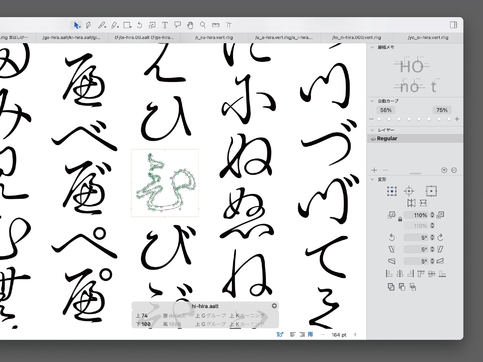The image size is (483, 362).
Task: Open dropdown arrow of Rectangle tool
Action: (x=131, y=27)
